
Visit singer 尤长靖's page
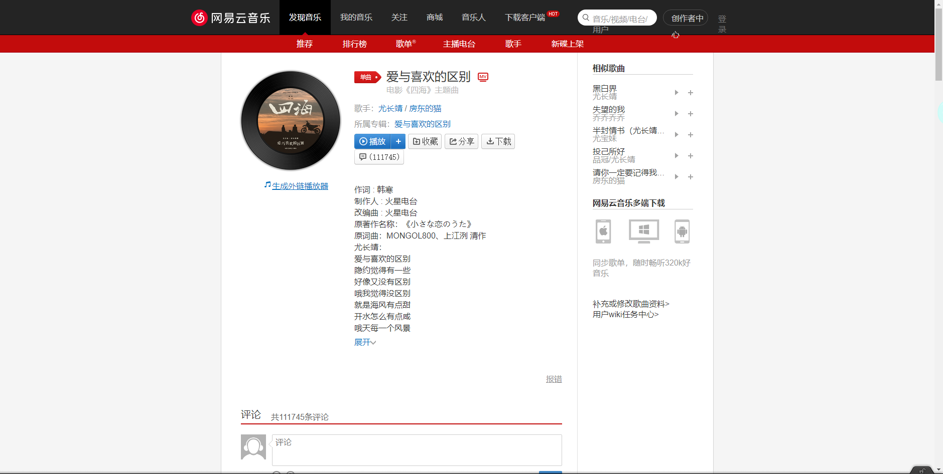pyautogui.click(x=390, y=108)
